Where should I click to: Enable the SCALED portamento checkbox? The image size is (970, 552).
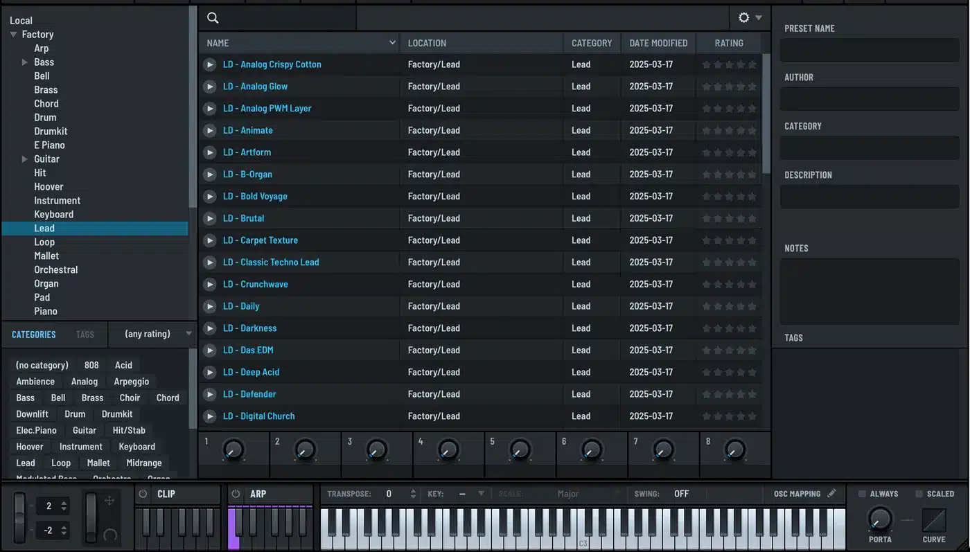pyautogui.click(x=919, y=494)
